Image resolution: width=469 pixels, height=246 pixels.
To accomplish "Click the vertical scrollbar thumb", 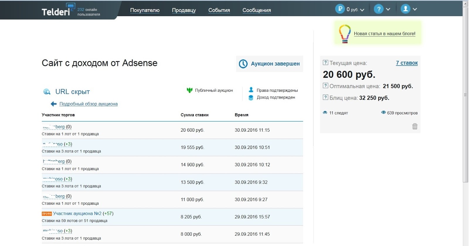I will coord(465,94).
